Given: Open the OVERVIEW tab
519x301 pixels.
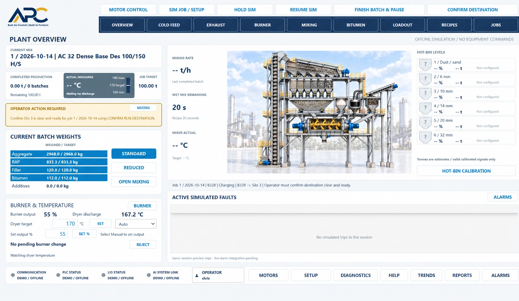Looking at the screenshot, I should [122, 25].
